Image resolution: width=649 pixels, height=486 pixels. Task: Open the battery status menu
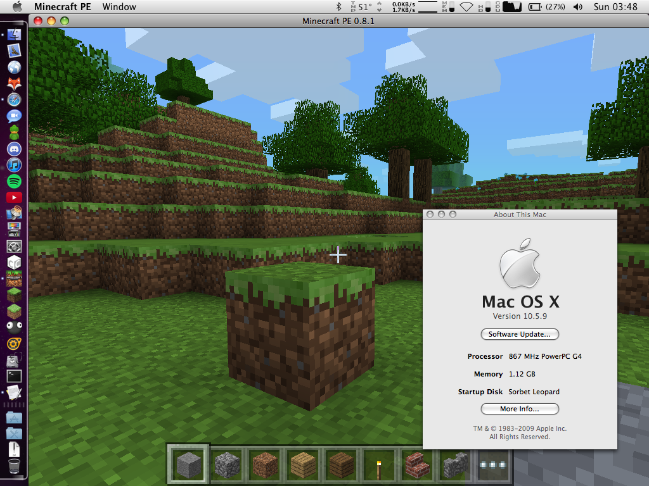point(546,6)
